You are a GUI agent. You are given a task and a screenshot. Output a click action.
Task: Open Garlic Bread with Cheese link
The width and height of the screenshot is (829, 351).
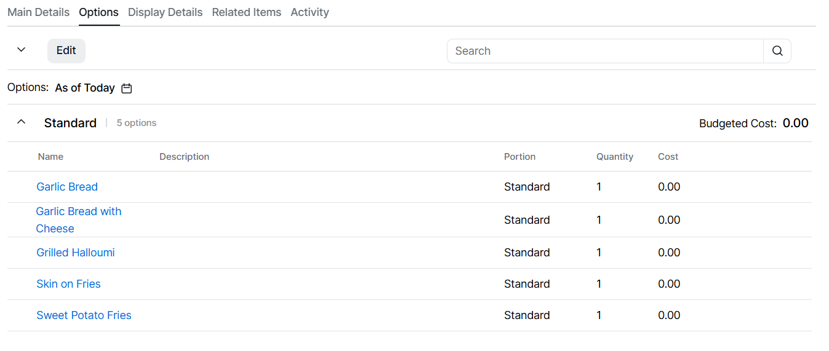tap(78, 212)
